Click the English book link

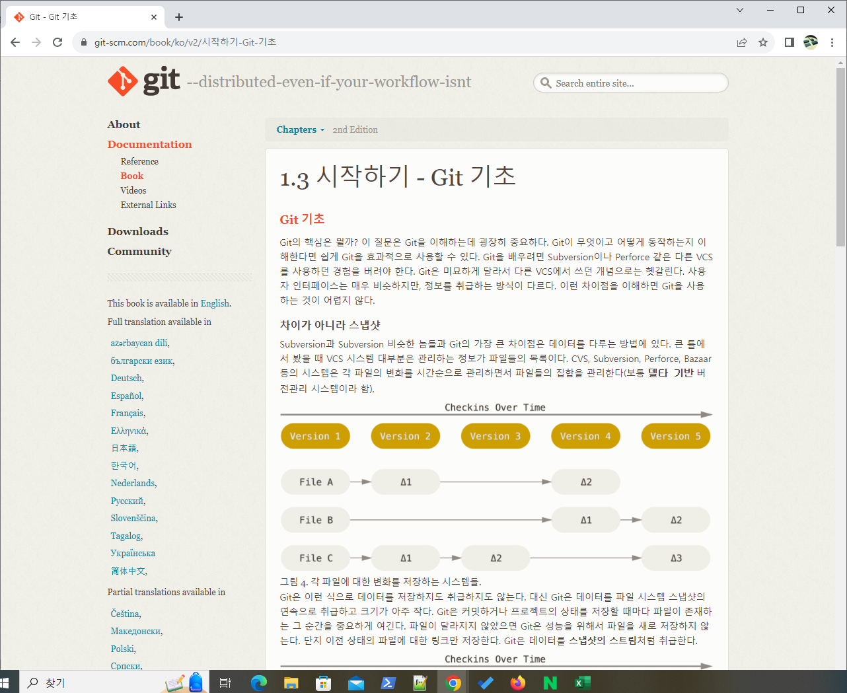[x=215, y=303]
